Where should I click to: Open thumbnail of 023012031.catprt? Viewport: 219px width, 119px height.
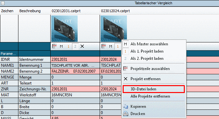(x=64, y=29)
